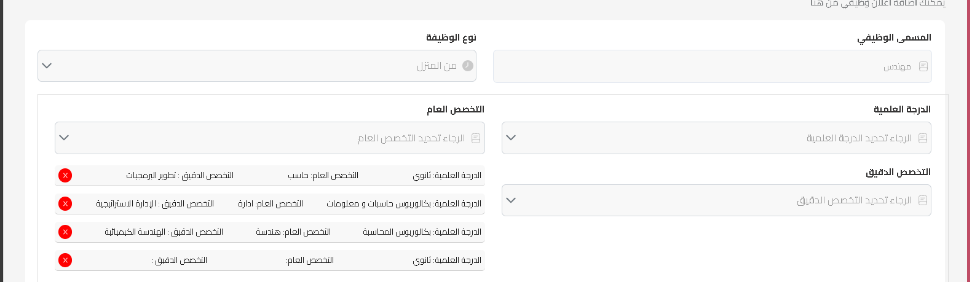Image resolution: width=972 pixels, height=282 pixels.
Task: Click the clock icon in نوع الوظيفة field
Action: (x=468, y=66)
